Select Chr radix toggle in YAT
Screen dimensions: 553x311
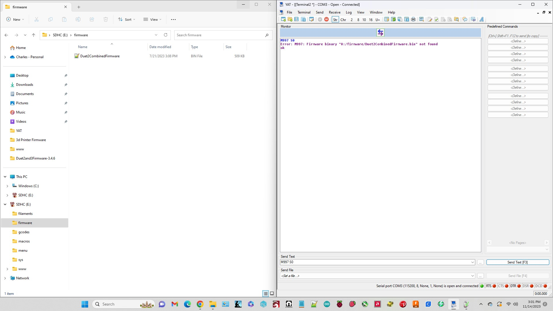(x=343, y=20)
